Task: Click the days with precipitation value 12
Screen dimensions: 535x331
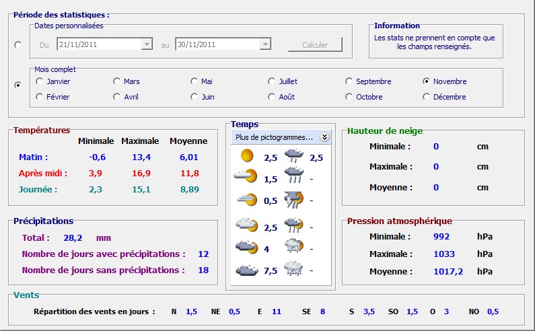Action: click(203, 254)
